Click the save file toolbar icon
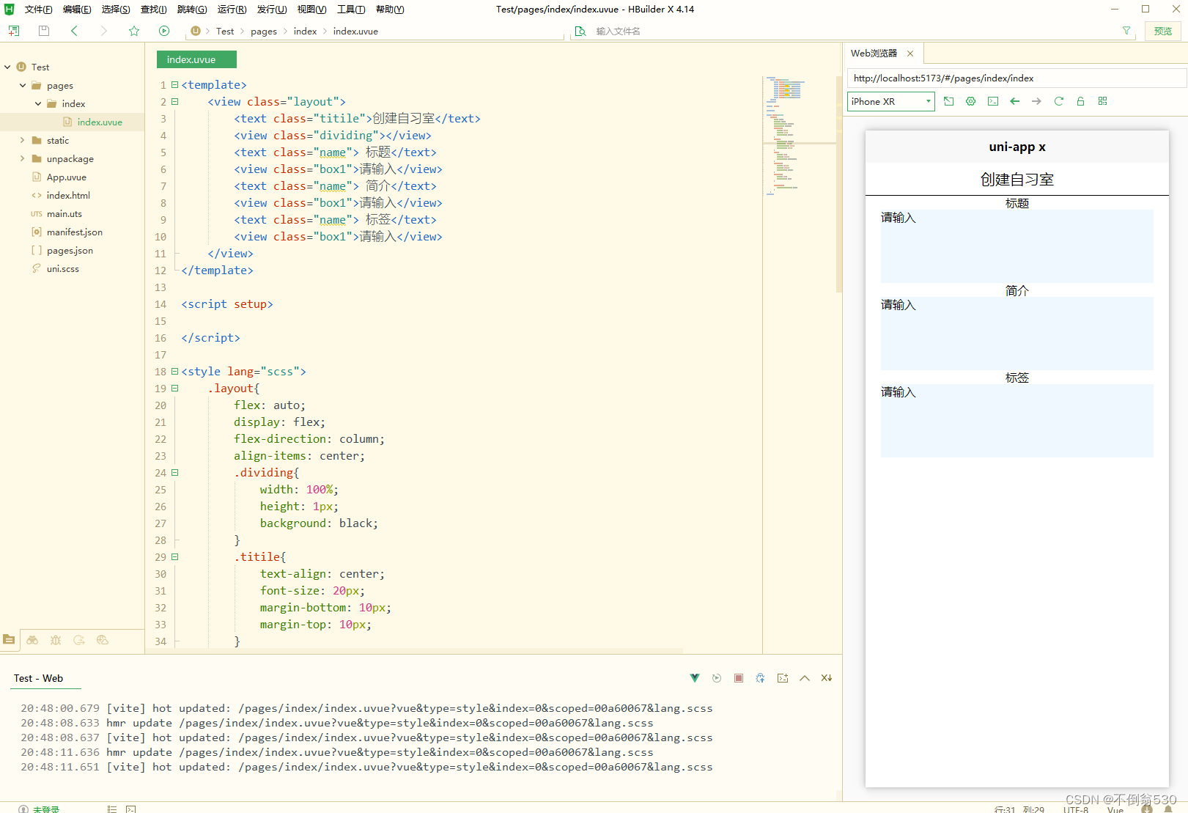Viewport: 1188px width, 813px height. tap(44, 31)
